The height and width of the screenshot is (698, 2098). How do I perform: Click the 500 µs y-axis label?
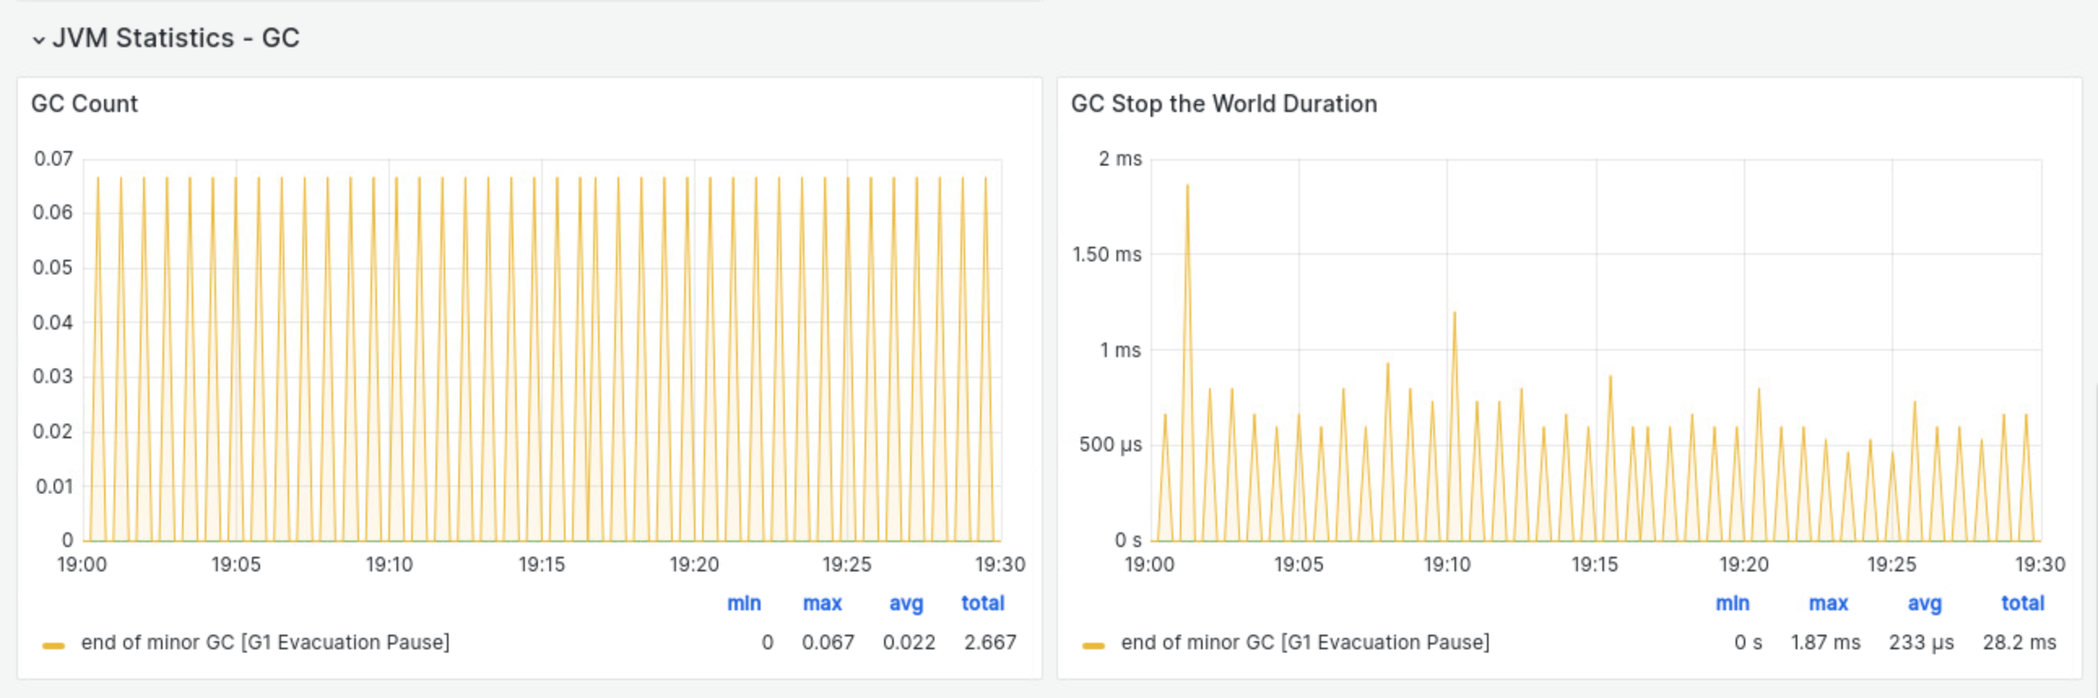(x=1110, y=445)
